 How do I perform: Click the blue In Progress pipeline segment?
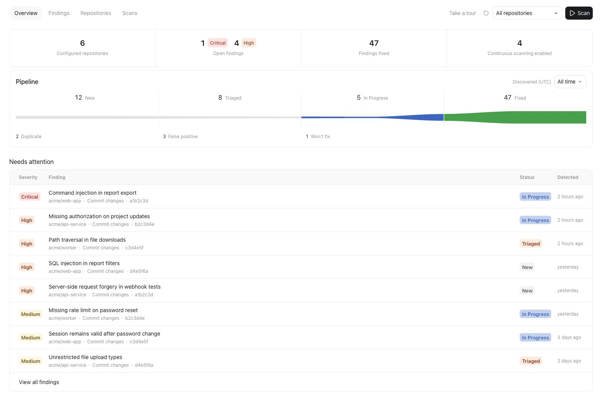(372, 117)
